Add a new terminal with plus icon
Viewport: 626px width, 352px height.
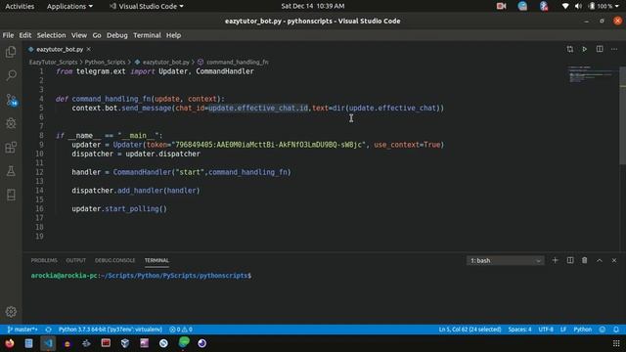555,260
